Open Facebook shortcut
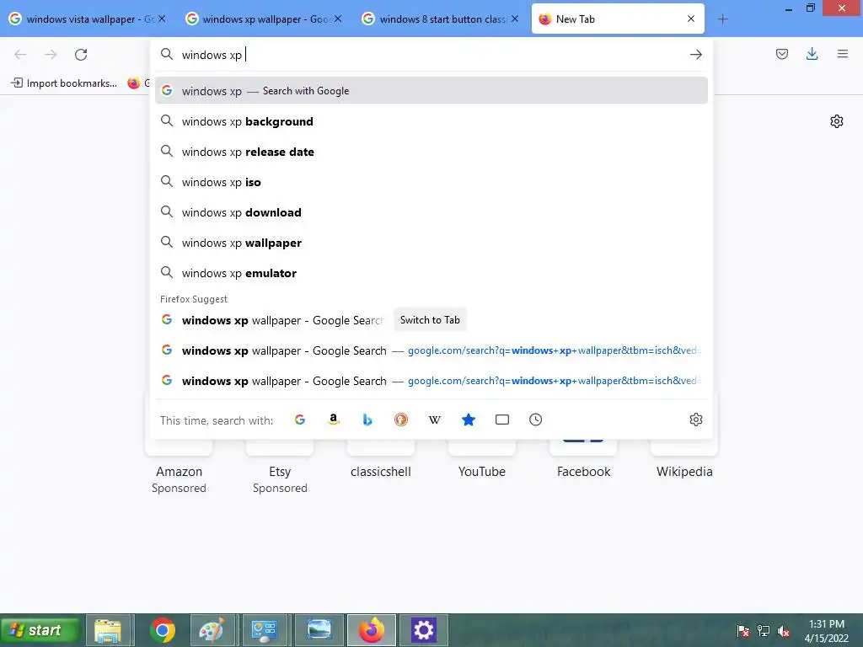 coord(583,472)
